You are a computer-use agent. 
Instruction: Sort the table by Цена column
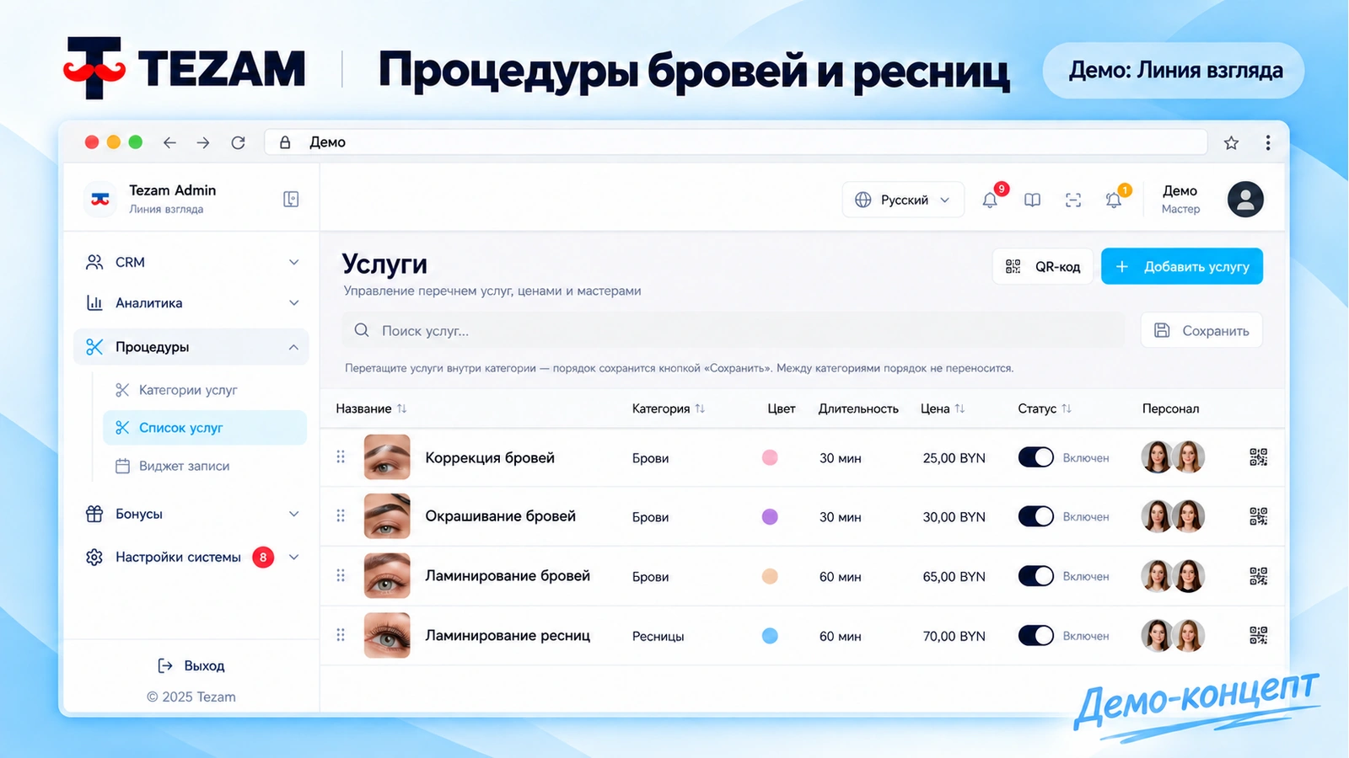point(943,408)
